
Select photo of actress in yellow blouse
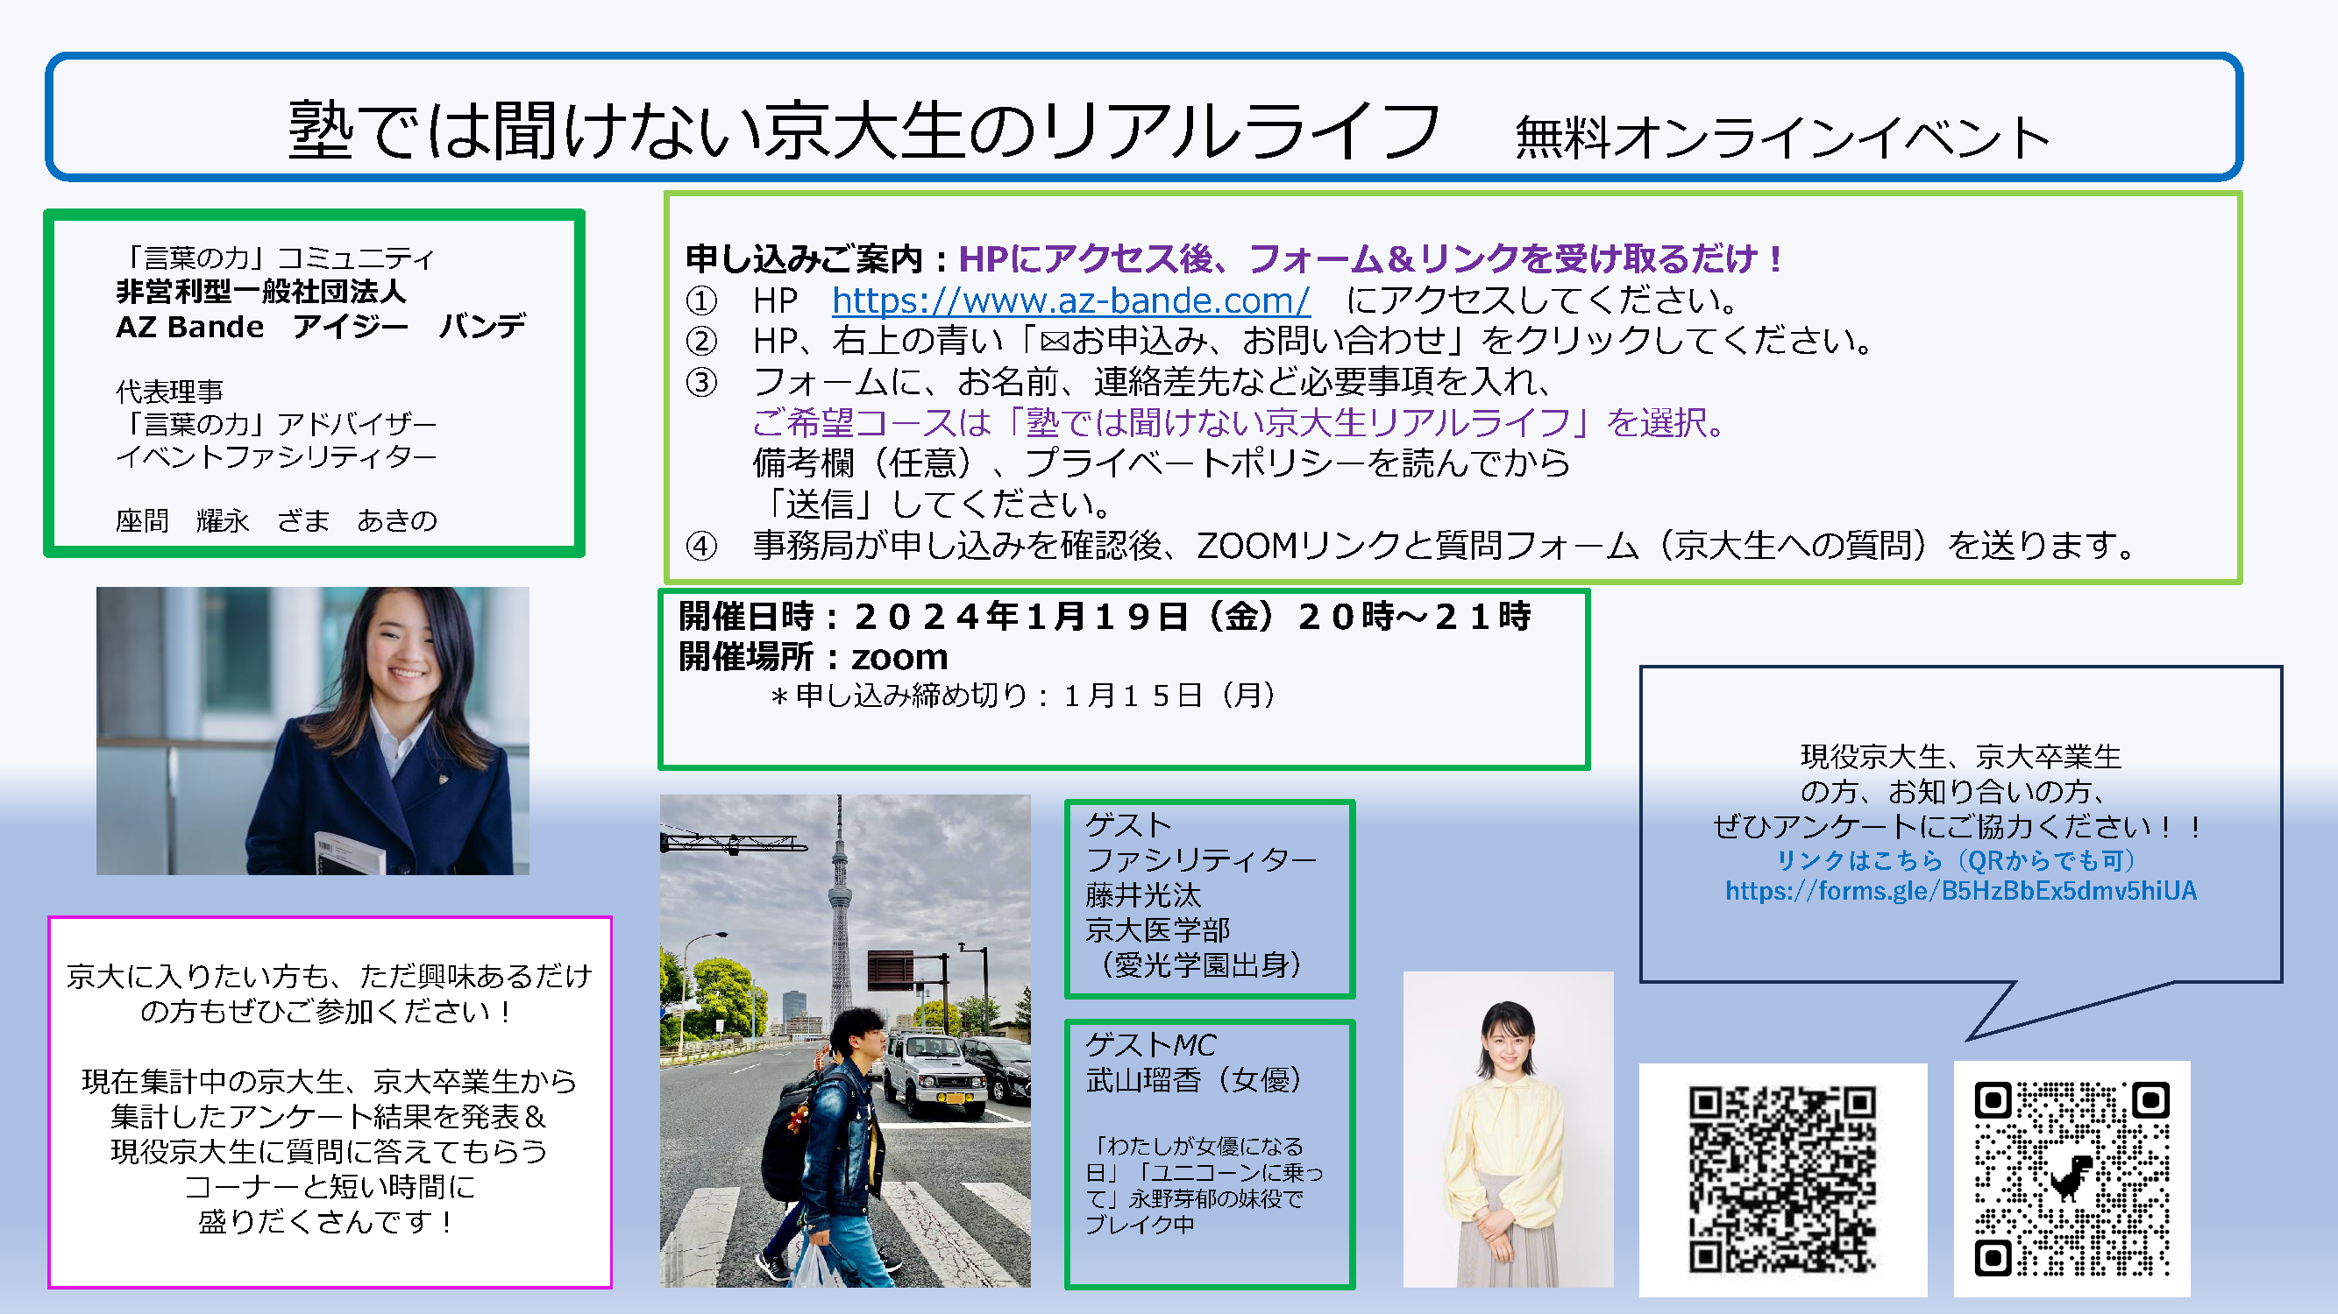click(x=1508, y=1129)
